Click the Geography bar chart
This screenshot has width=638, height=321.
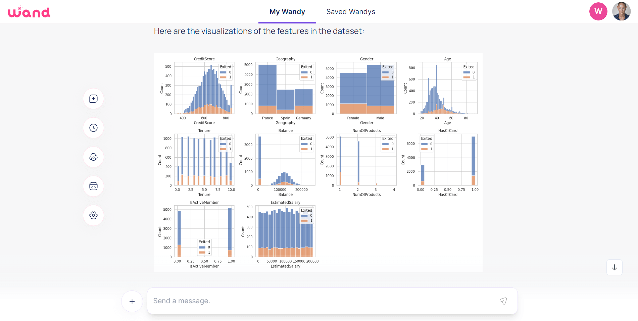(x=285, y=89)
